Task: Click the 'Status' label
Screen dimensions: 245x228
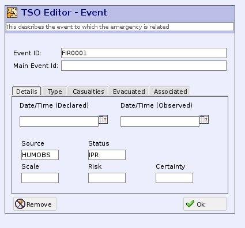Action: click(x=99, y=143)
